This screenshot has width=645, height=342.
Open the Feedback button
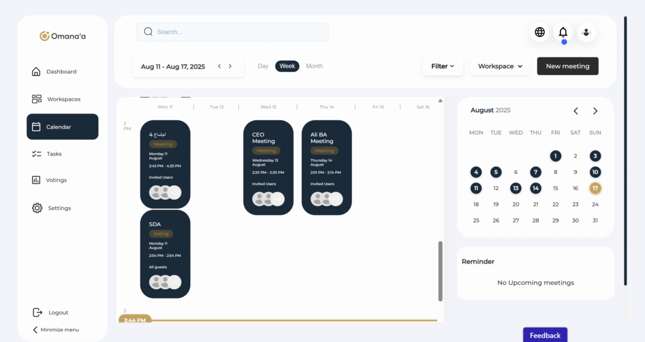pyautogui.click(x=545, y=335)
